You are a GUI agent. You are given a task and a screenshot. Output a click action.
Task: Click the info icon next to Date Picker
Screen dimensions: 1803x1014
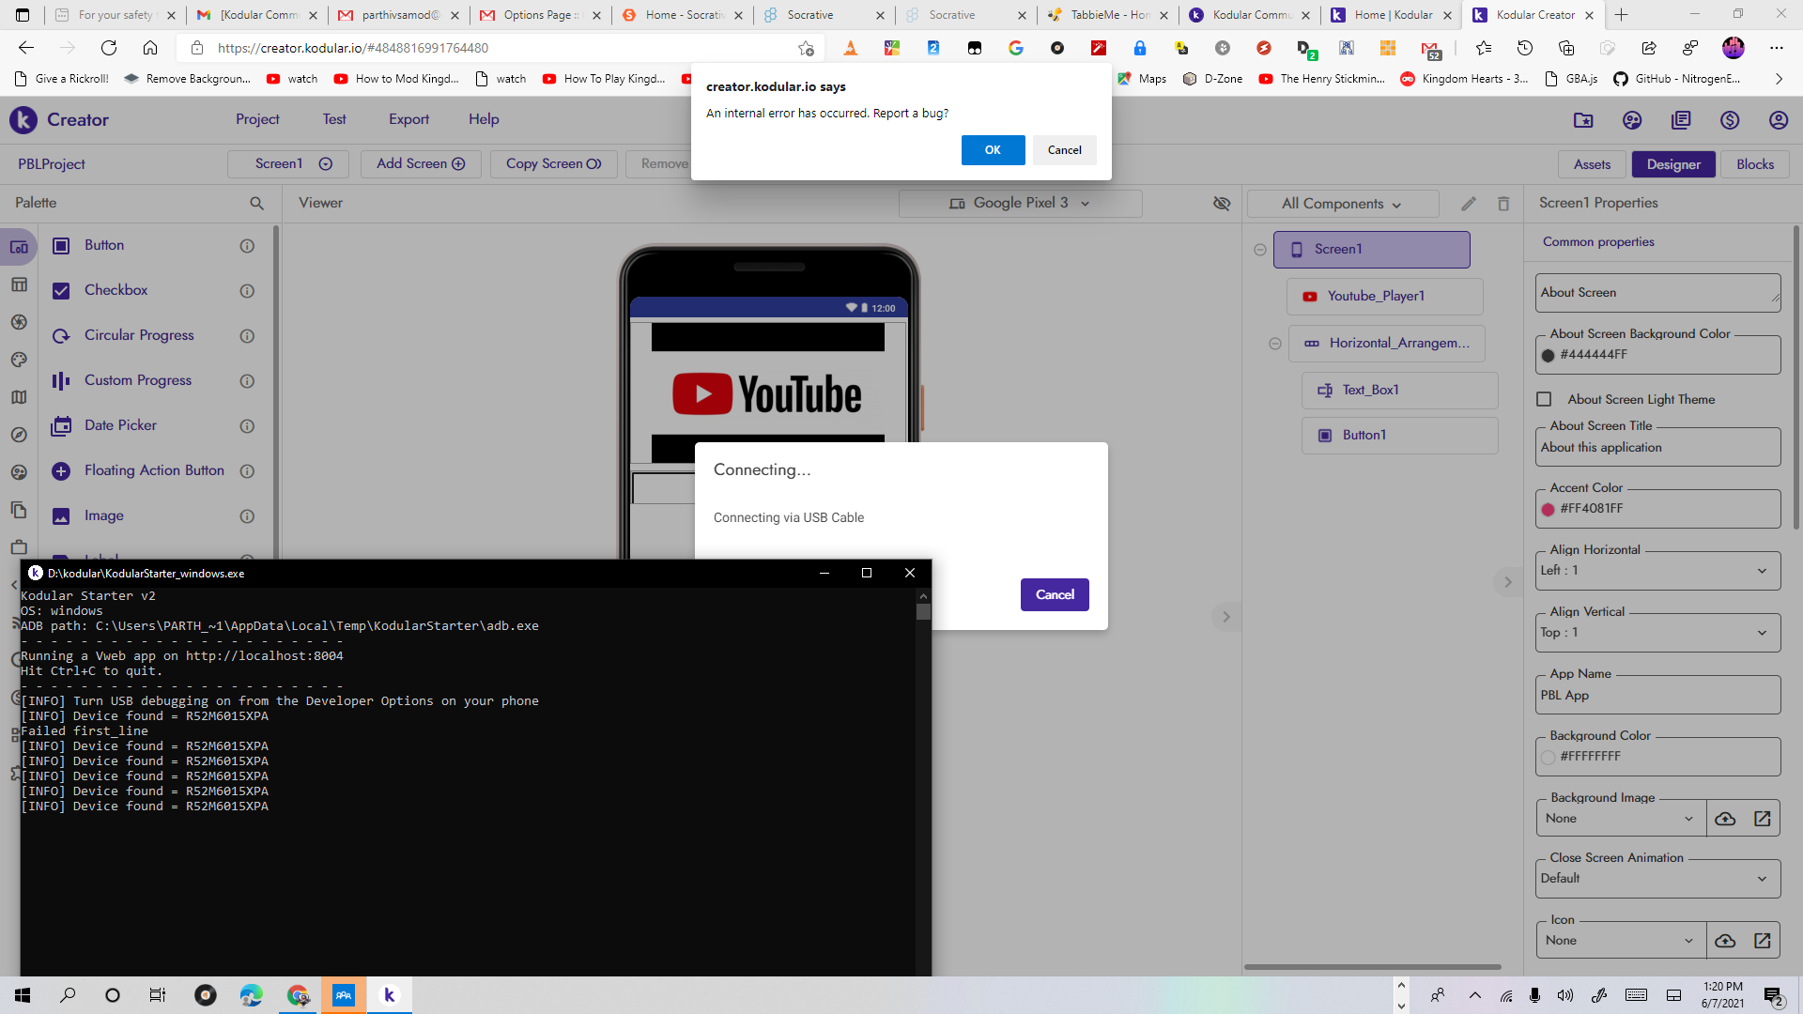247,426
